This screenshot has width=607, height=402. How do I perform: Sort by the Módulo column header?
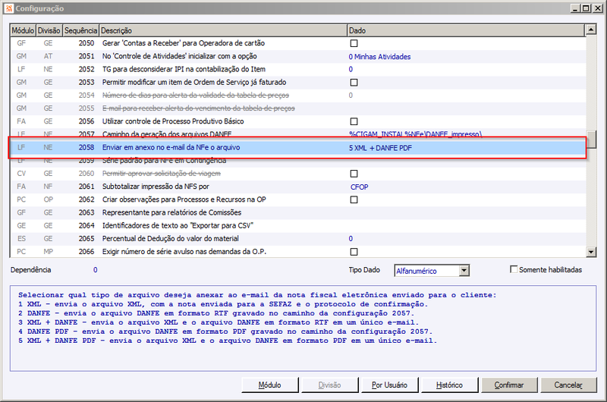[x=23, y=30]
